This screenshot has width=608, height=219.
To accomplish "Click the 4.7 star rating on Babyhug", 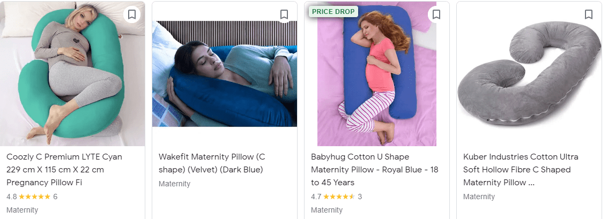I will [x=333, y=197].
